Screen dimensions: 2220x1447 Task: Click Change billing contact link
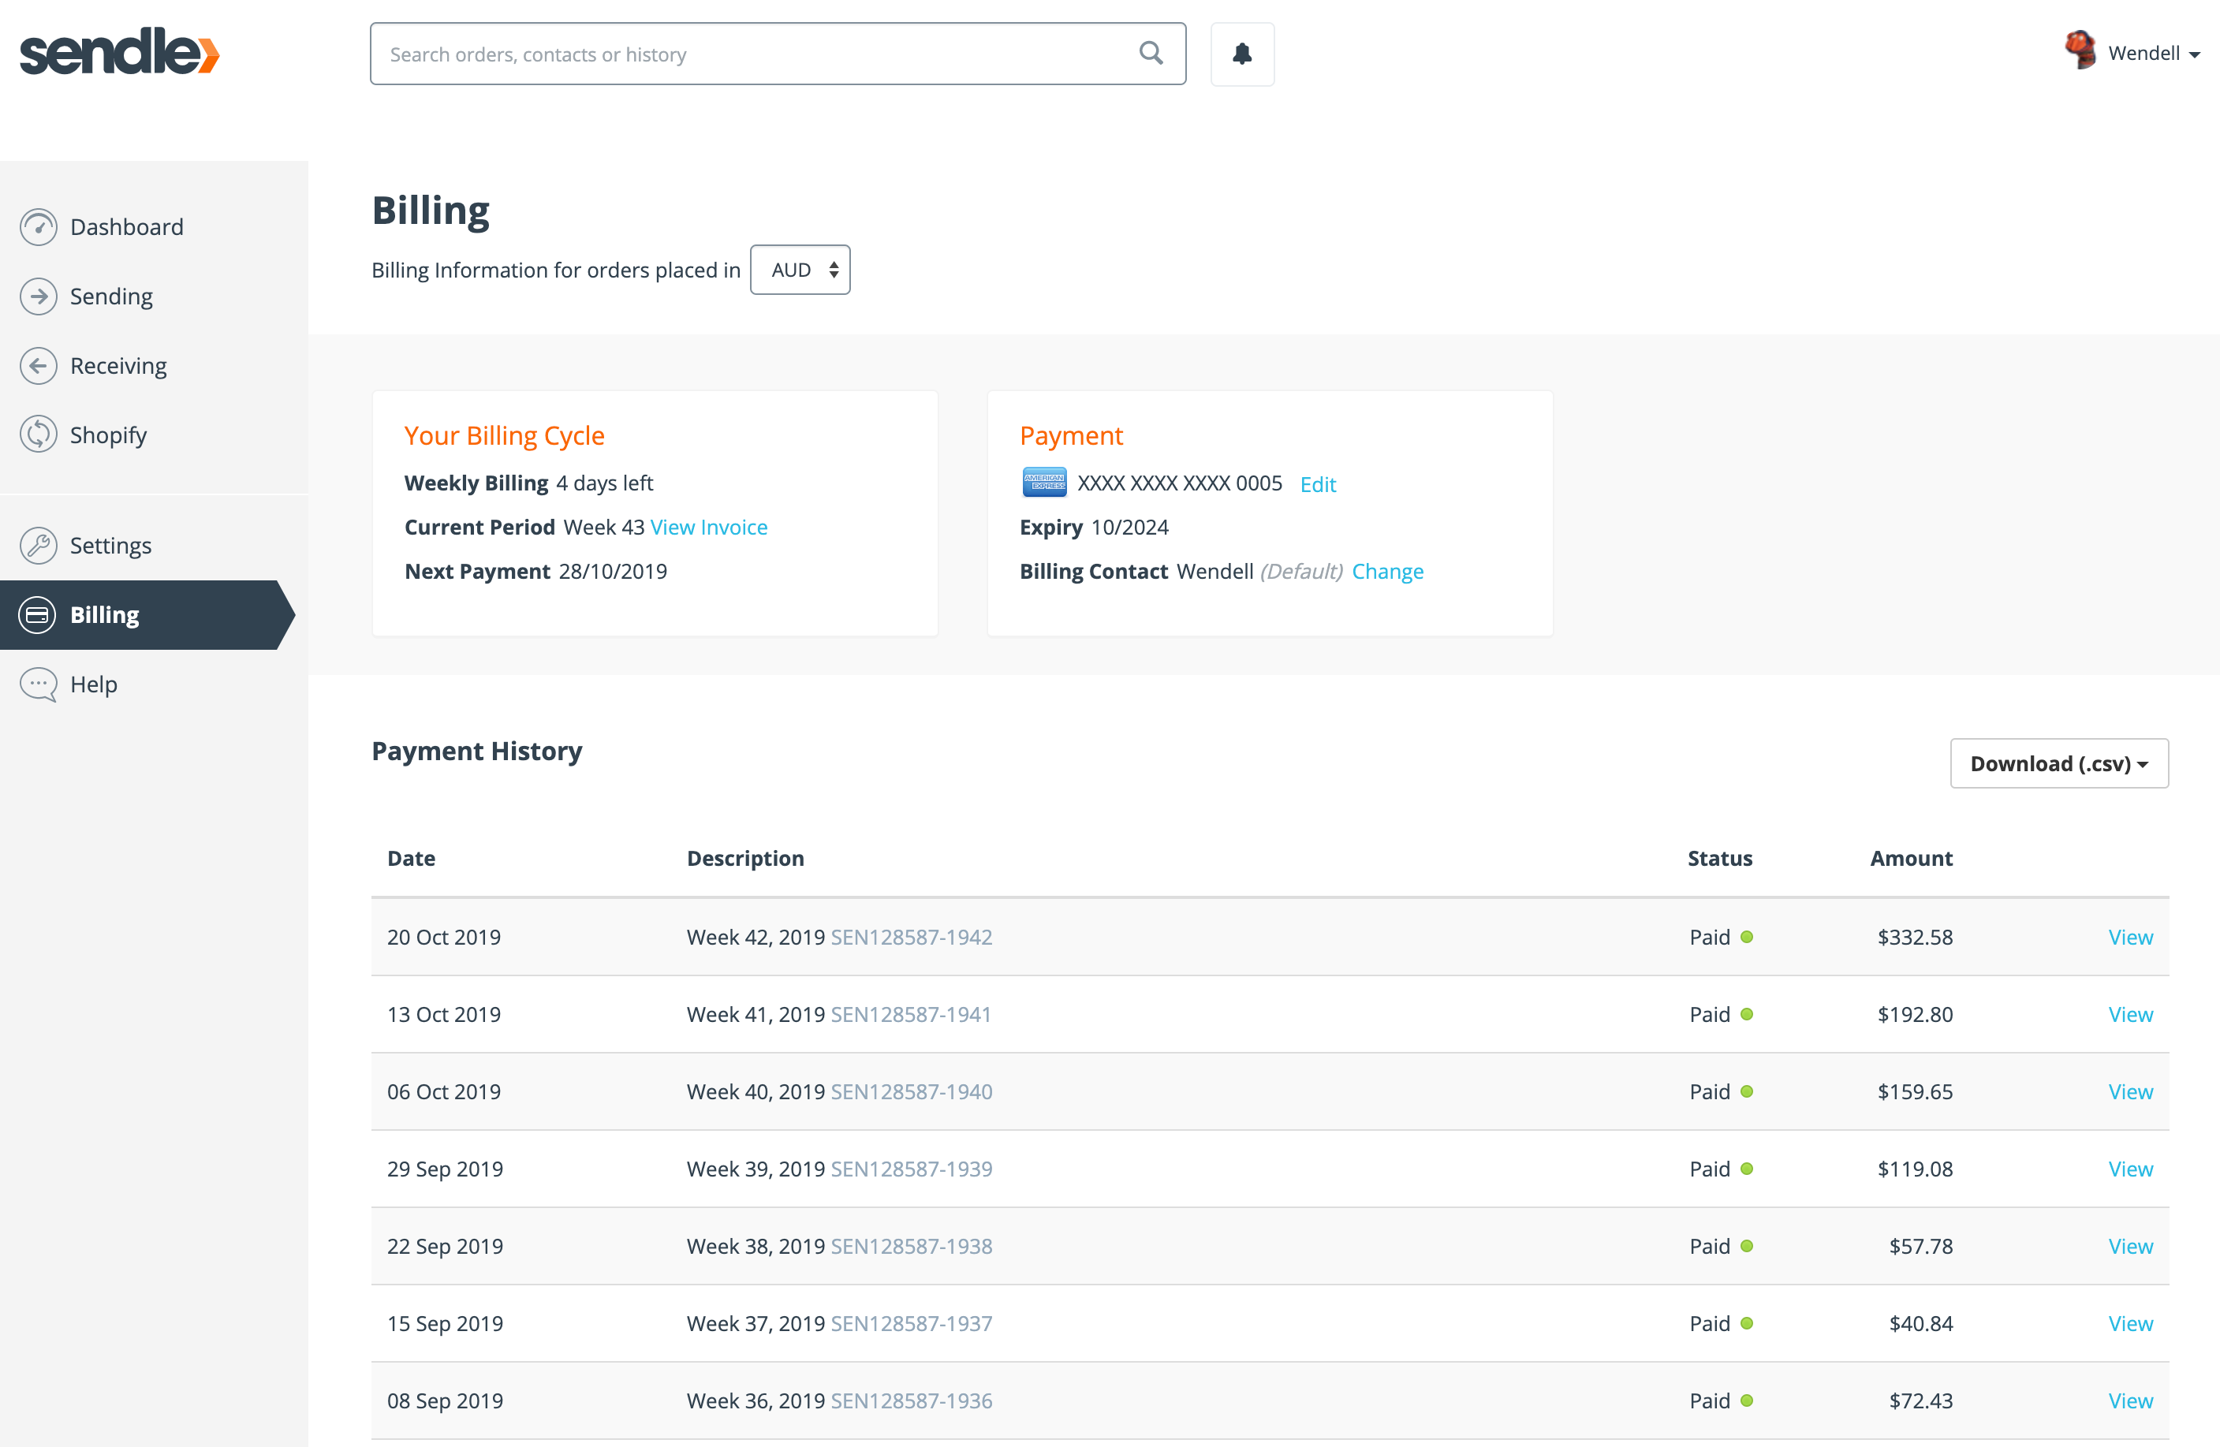[x=1387, y=572]
